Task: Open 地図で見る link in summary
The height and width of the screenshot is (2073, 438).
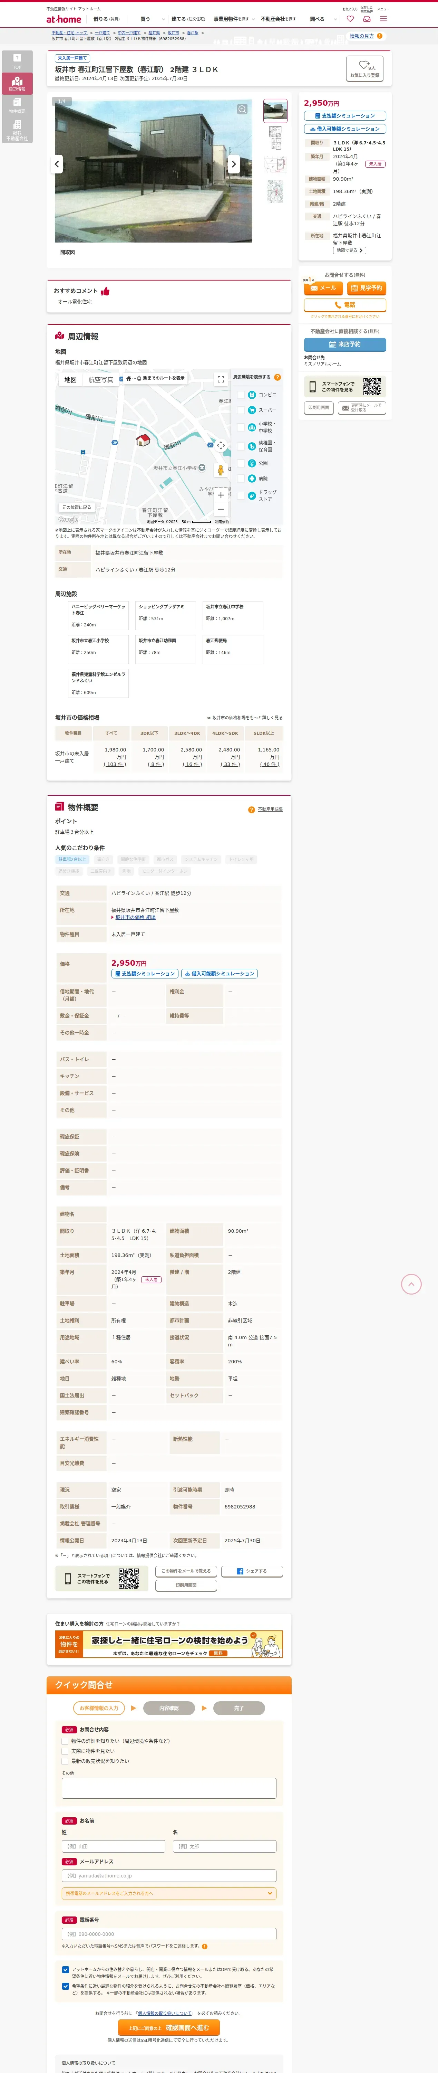Action: 350,250
